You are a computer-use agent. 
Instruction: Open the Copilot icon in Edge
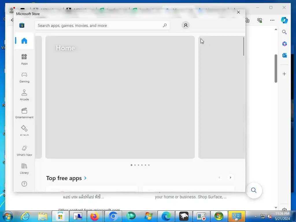284,20
